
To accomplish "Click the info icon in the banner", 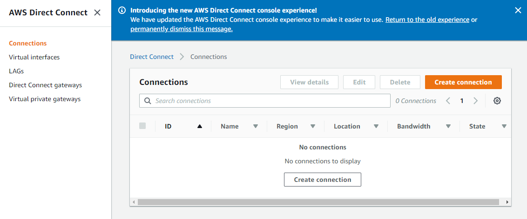I will pos(122,10).
